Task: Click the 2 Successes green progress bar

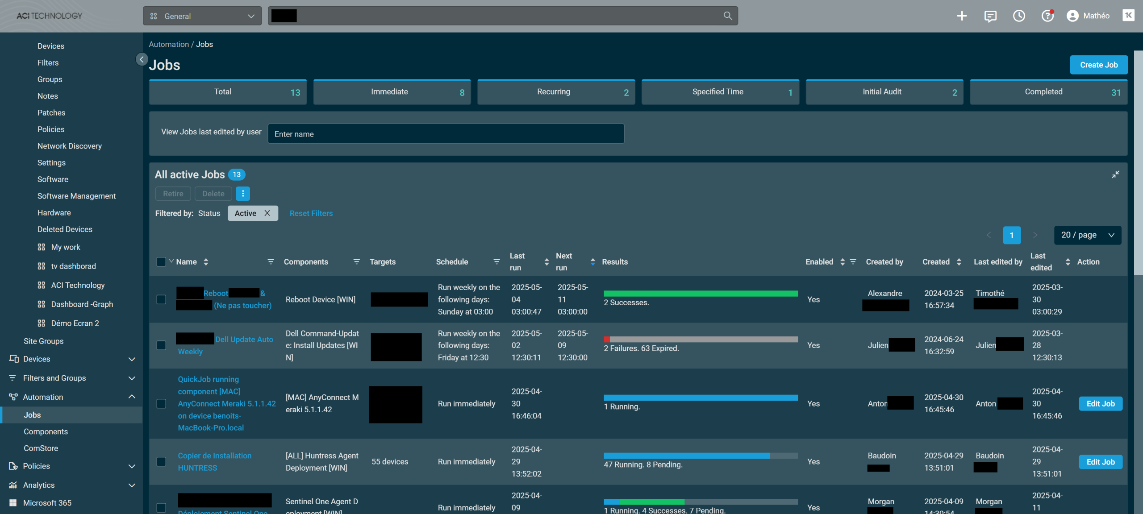Action: [701, 294]
